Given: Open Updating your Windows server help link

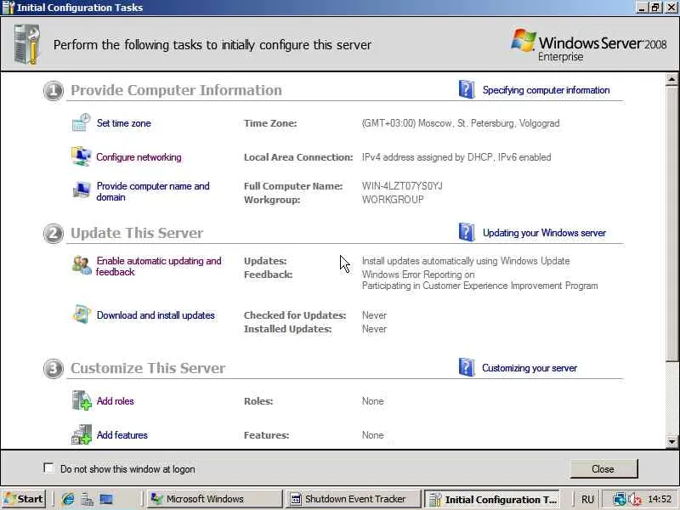Looking at the screenshot, I should [x=544, y=233].
